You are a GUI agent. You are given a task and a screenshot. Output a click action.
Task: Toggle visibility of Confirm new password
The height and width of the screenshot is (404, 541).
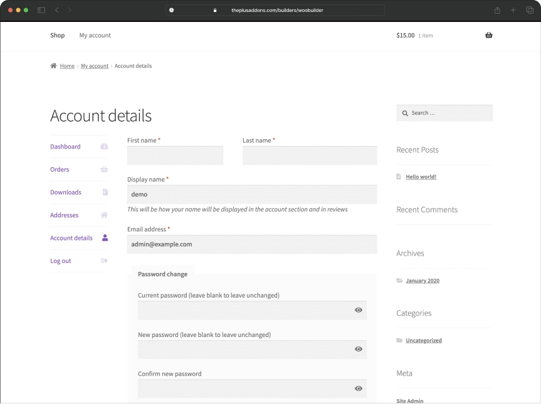pyautogui.click(x=358, y=388)
